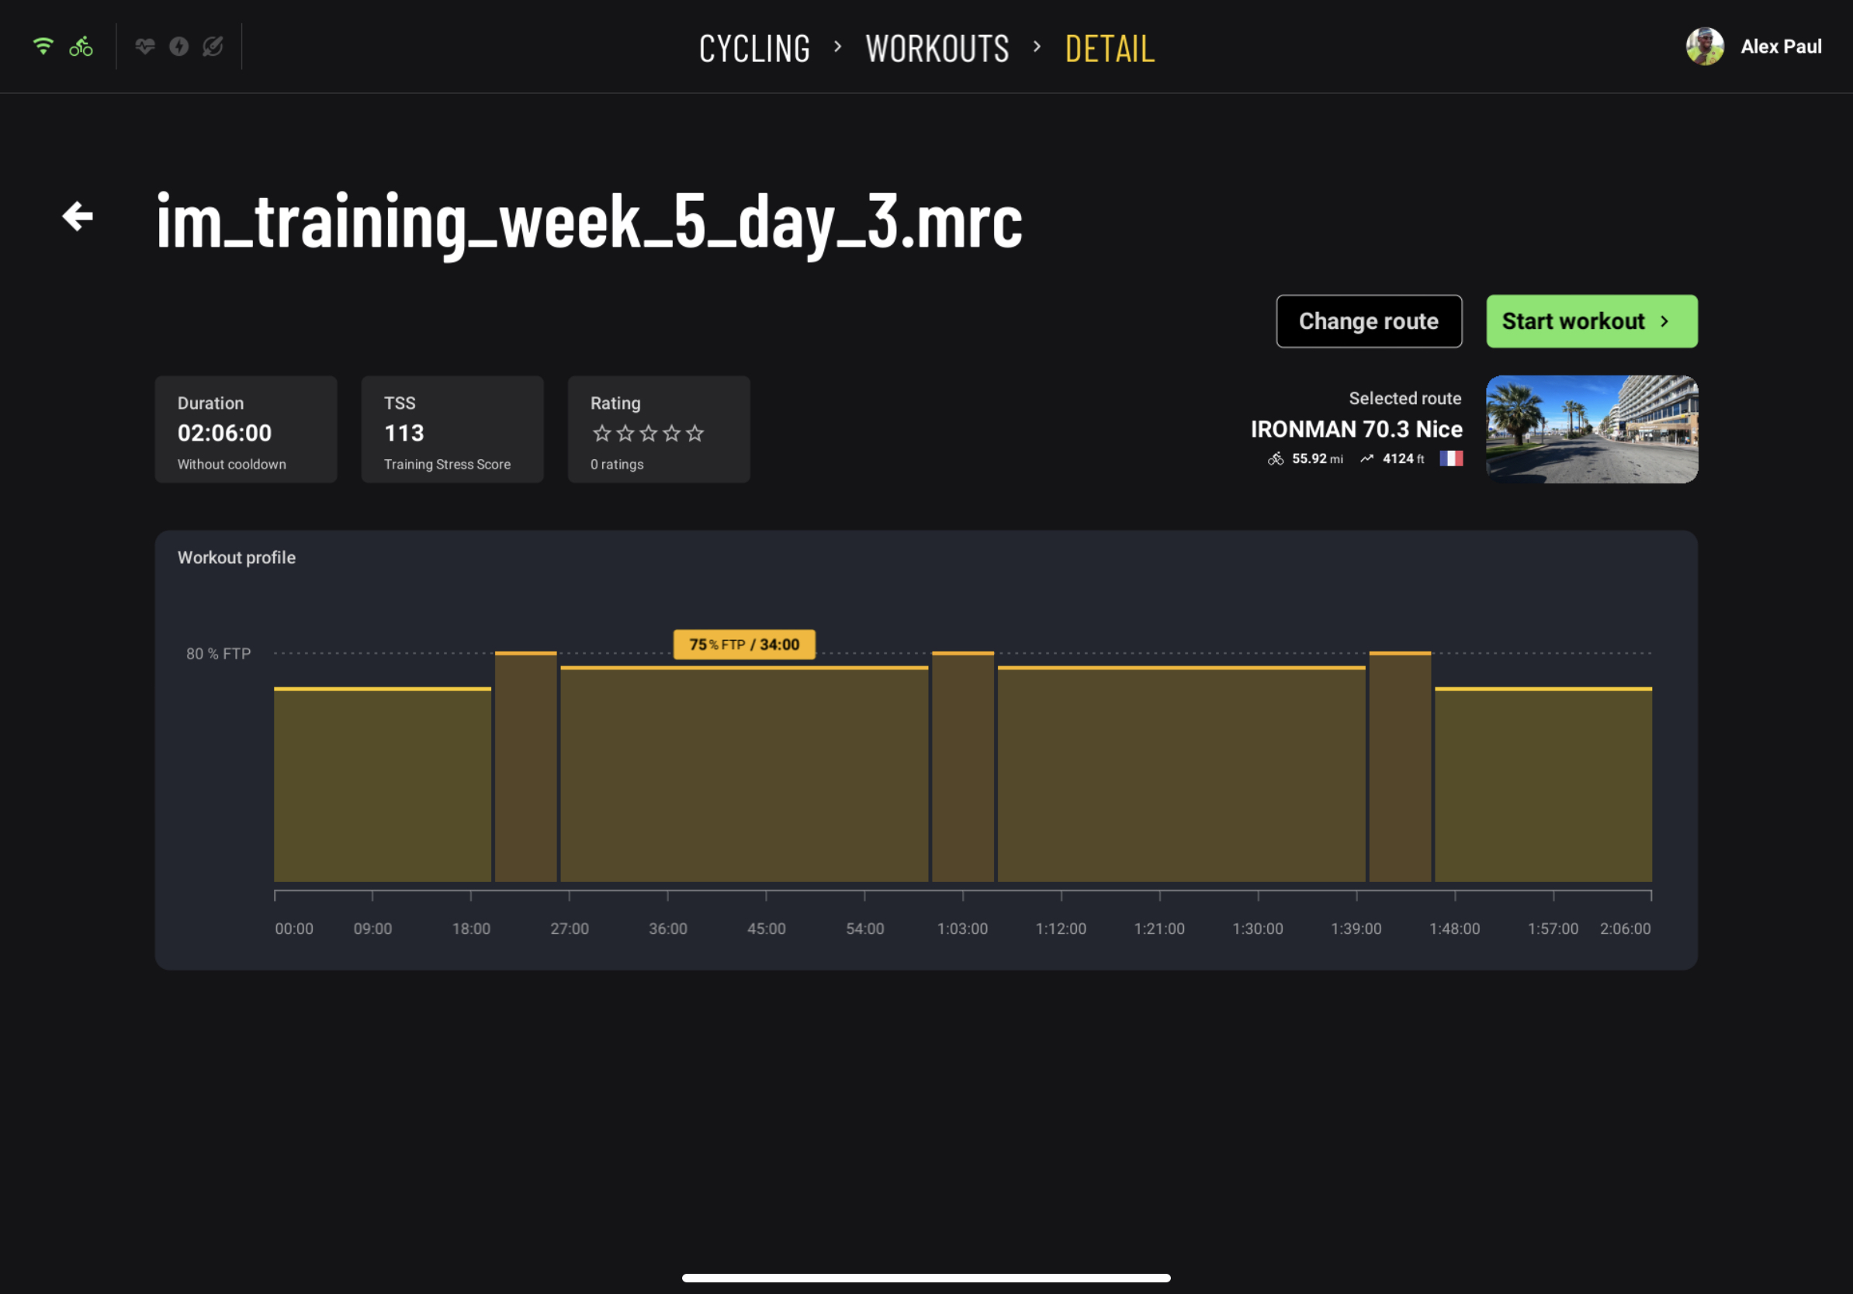Navigate to the WORKOUTS breadcrumb

click(937, 48)
